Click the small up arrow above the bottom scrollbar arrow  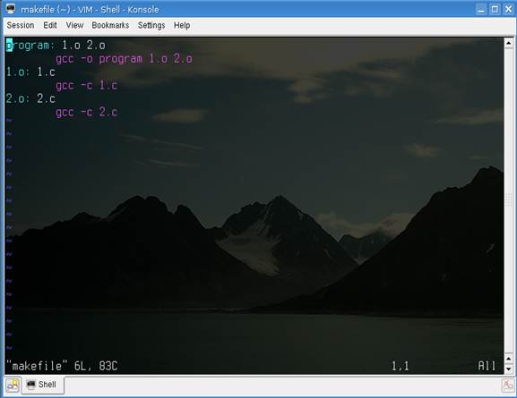tap(508, 359)
